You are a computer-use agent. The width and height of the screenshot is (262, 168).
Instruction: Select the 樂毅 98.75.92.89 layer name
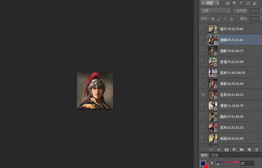tap(232, 84)
